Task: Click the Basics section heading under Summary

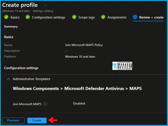Action: (x=9, y=37)
